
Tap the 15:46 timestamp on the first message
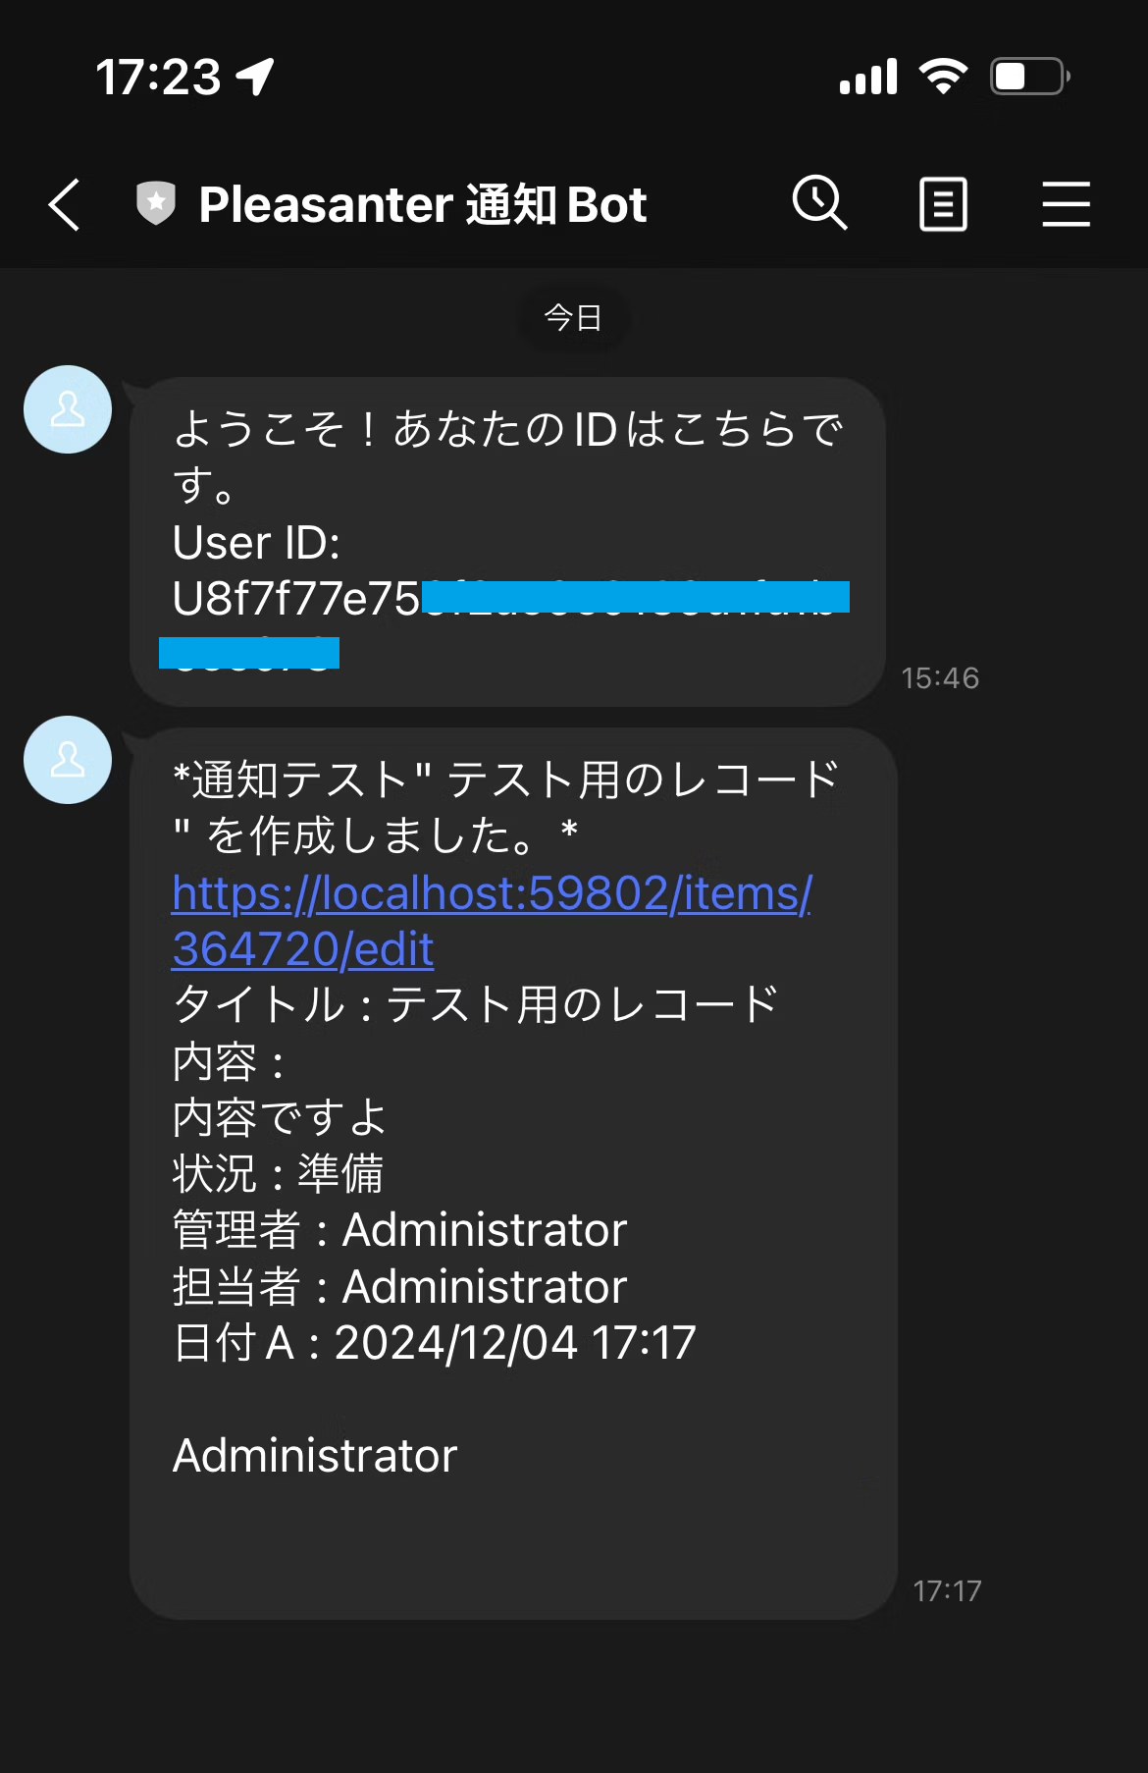click(x=941, y=677)
